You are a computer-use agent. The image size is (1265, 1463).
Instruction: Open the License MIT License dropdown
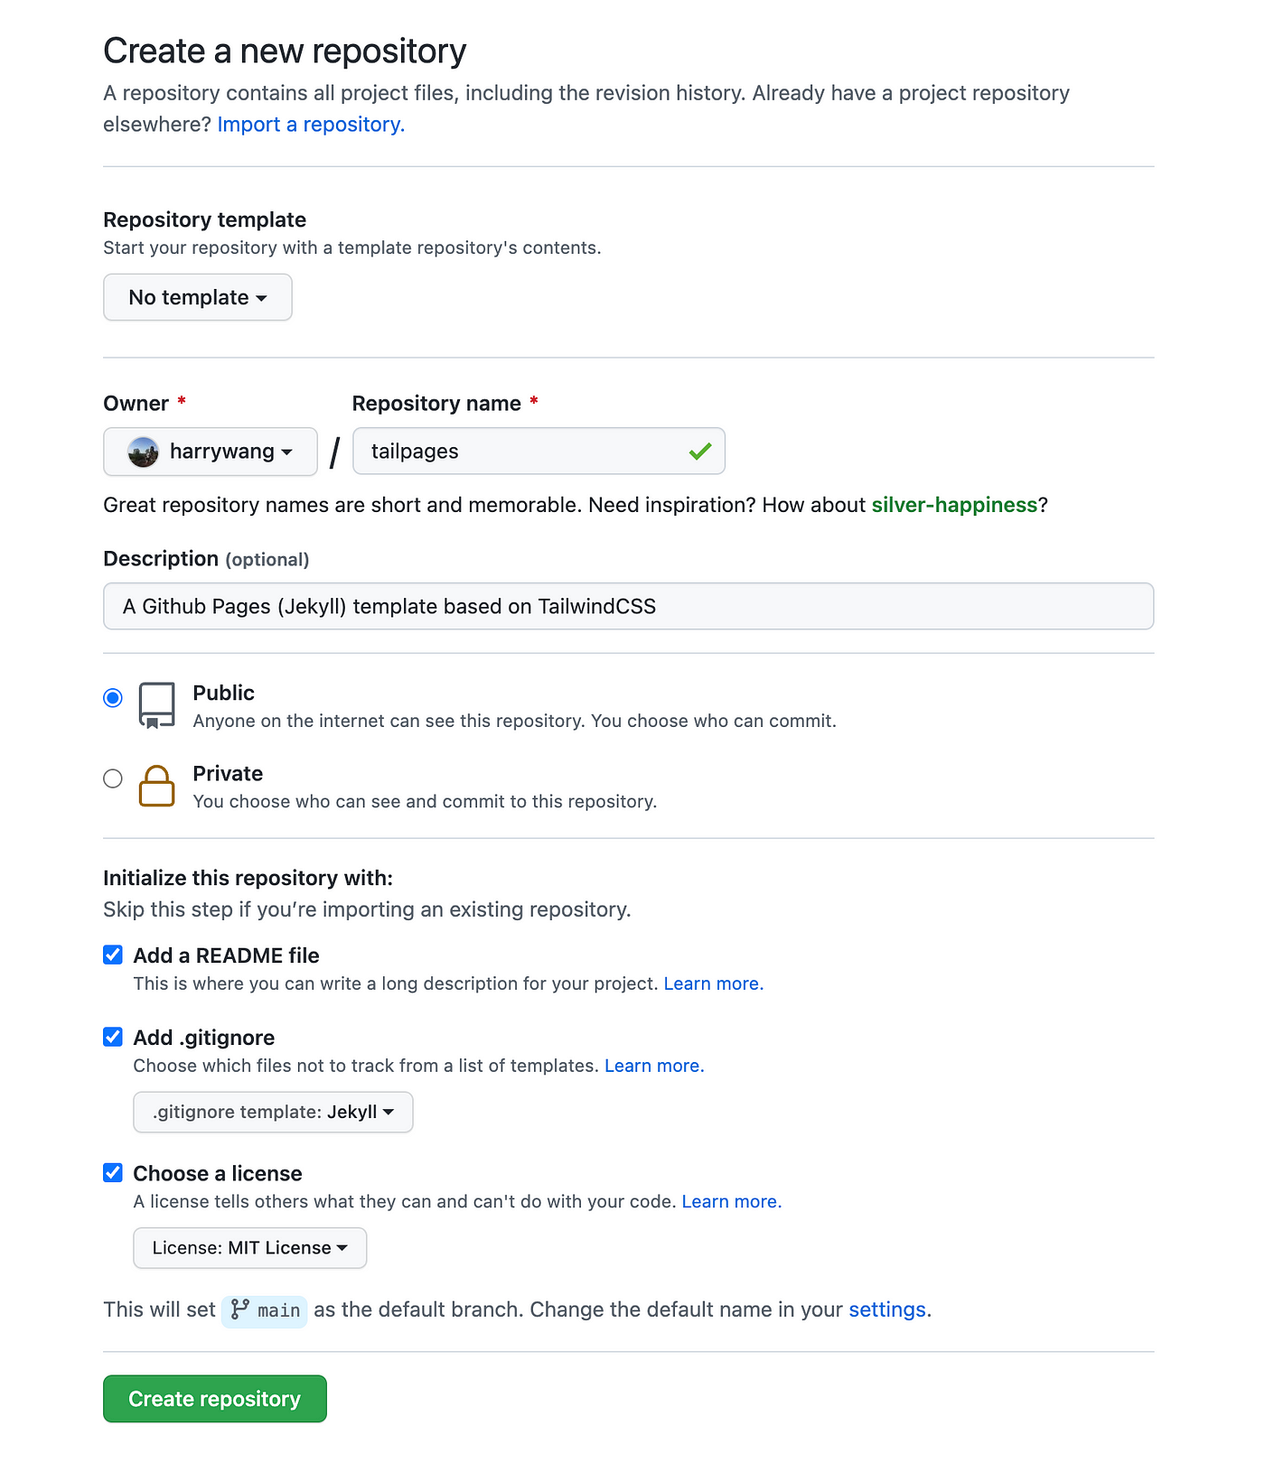click(x=250, y=1247)
